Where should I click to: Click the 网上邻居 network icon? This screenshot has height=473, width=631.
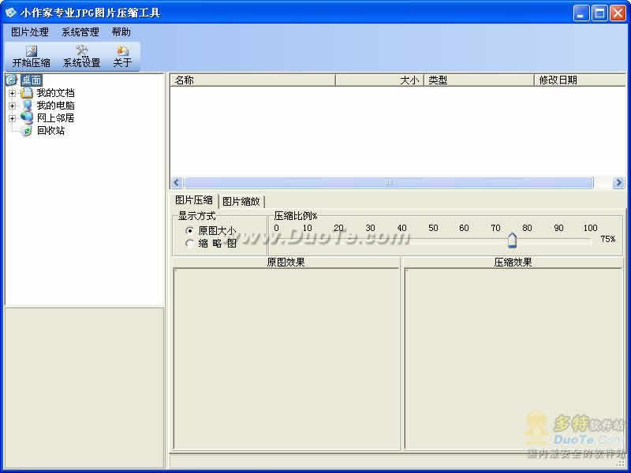pyautogui.click(x=27, y=118)
